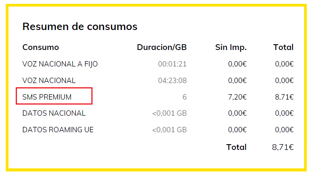Click the 'Duracion/GB' column header
The width and height of the screenshot is (316, 178).
point(162,47)
